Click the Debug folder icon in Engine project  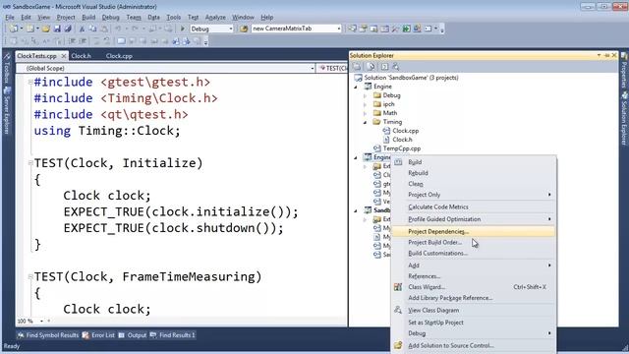[376, 95]
